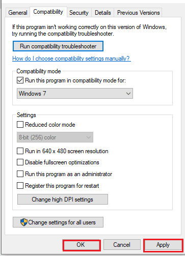Click the Apply button
This screenshot has width=185, height=256.
tap(163, 245)
